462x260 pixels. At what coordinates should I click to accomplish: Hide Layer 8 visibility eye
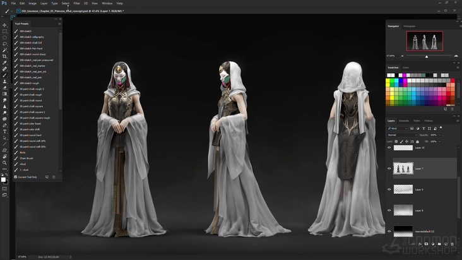tap(389, 210)
